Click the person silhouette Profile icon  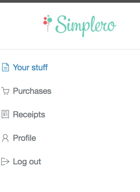coord(5,138)
